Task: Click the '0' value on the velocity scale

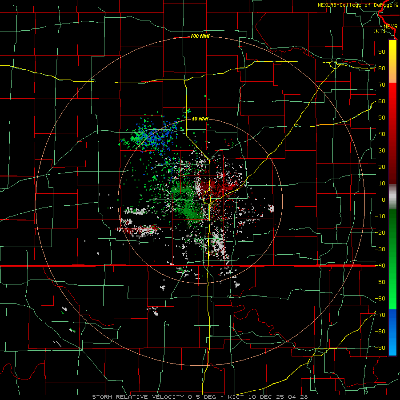Action: pyautogui.click(x=384, y=200)
